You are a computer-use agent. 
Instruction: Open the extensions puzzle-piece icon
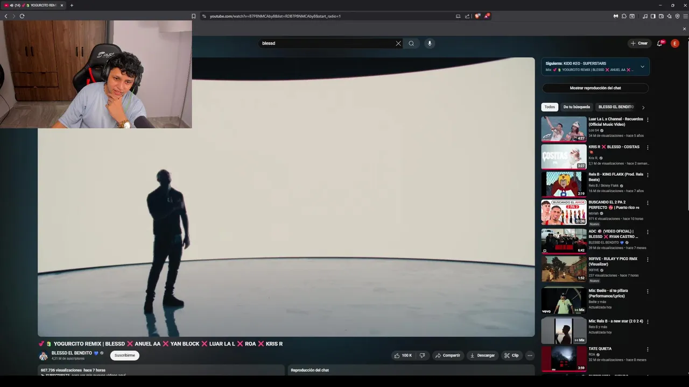pyautogui.click(x=624, y=16)
